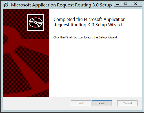
Task: Click the 'Request Routing 3.0 Setup Wizard' heading line
Action: [x=88, y=25]
